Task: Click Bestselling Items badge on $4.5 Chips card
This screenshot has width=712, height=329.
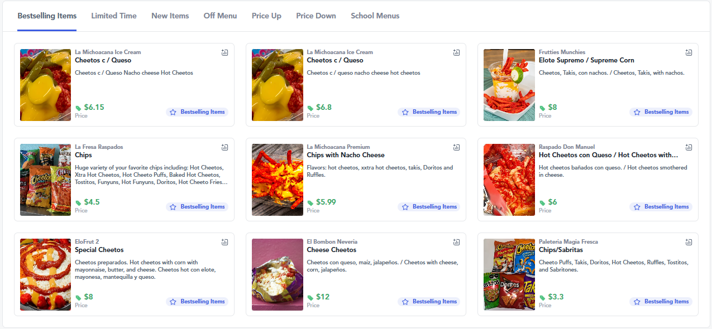Action: point(197,207)
